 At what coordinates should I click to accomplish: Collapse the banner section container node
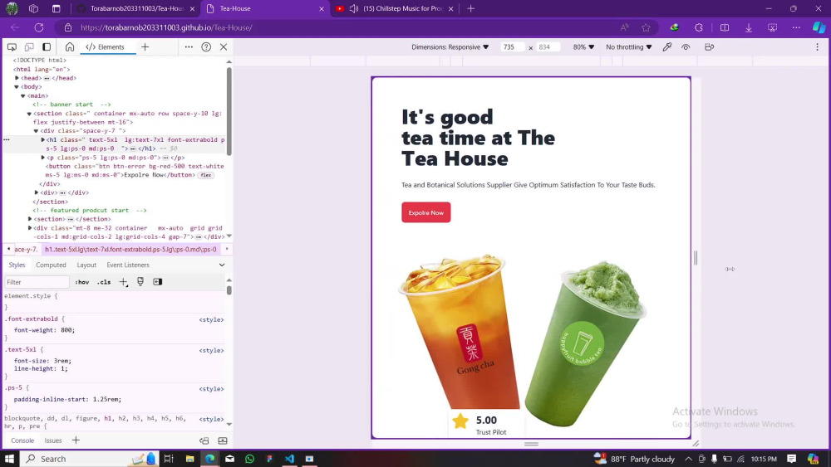29,113
